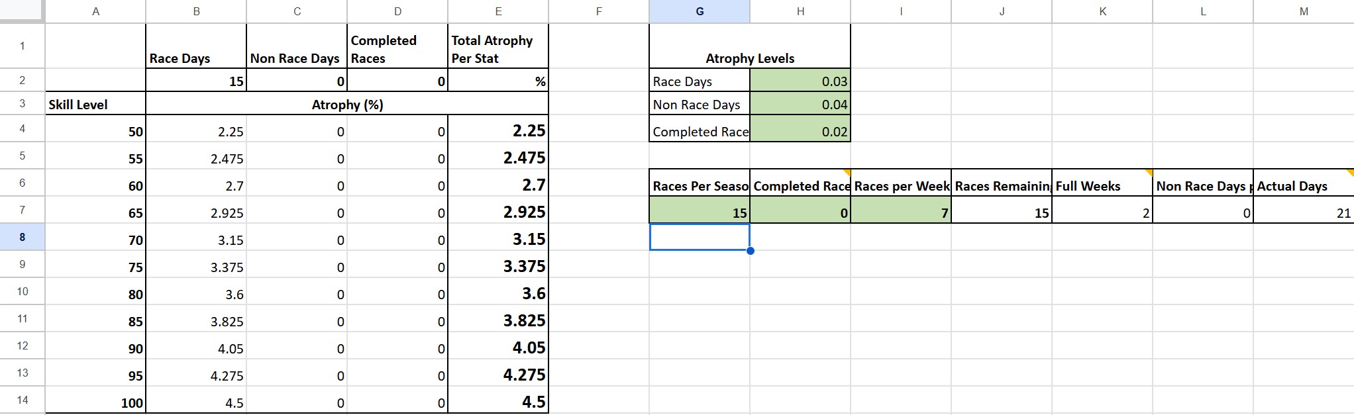Select highlighted column G header
The height and width of the screenshot is (415, 1354).
[700, 11]
